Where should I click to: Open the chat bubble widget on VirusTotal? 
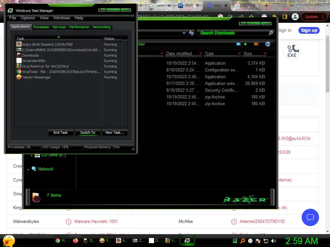[x=310, y=217]
